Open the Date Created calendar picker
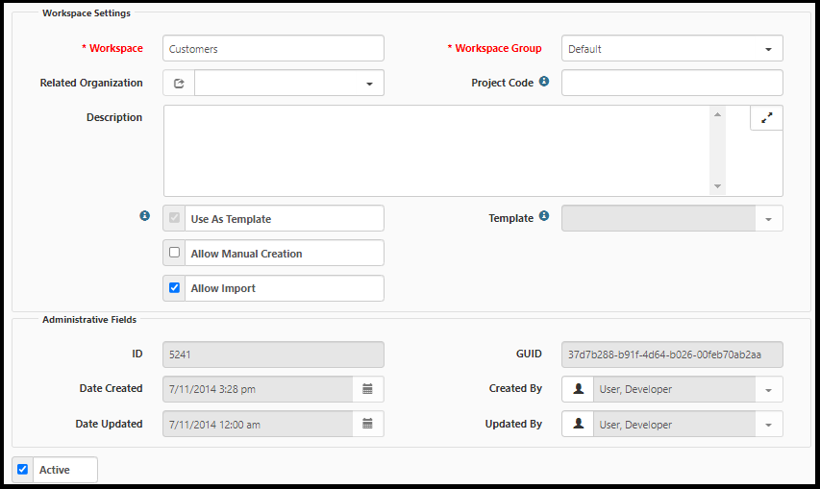The height and width of the screenshot is (489, 820). coord(367,389)
